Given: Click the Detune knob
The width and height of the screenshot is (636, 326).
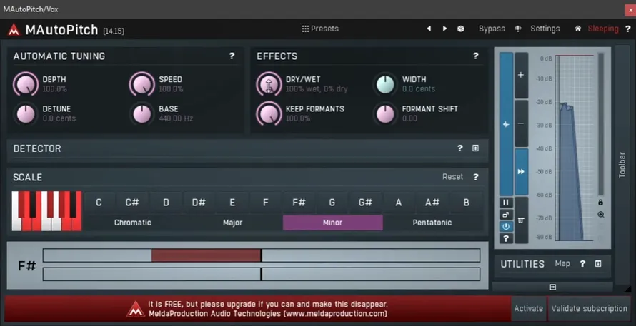Looking at the screenshot, I should pos(26,114).
